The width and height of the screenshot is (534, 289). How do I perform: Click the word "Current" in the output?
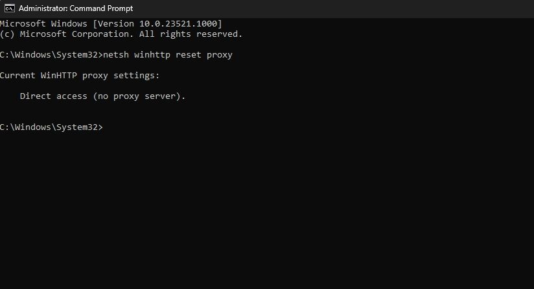click(18, 76)
